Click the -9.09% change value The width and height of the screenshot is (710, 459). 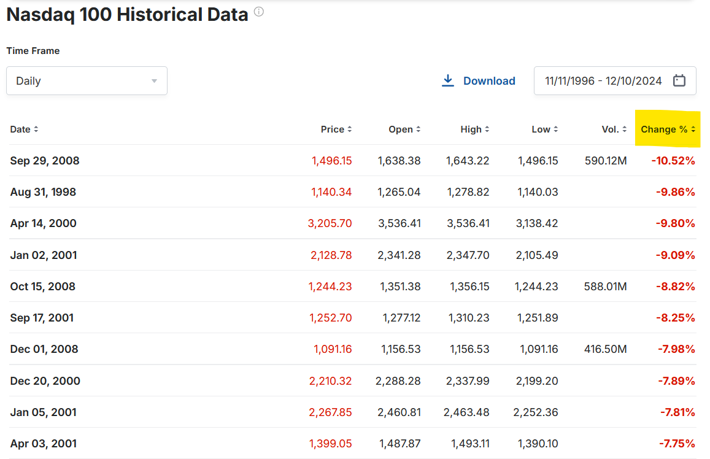675,255
